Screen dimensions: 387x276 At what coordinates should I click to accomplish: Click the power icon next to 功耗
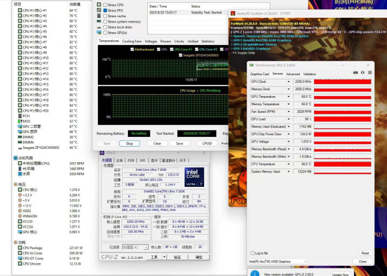click(x=16, y=243)
